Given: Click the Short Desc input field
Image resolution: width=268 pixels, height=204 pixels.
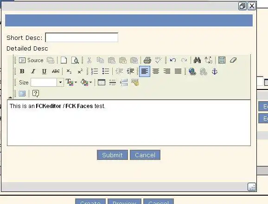Looking at the screenshot, I should pyautogui.click(x=82, y=38).
